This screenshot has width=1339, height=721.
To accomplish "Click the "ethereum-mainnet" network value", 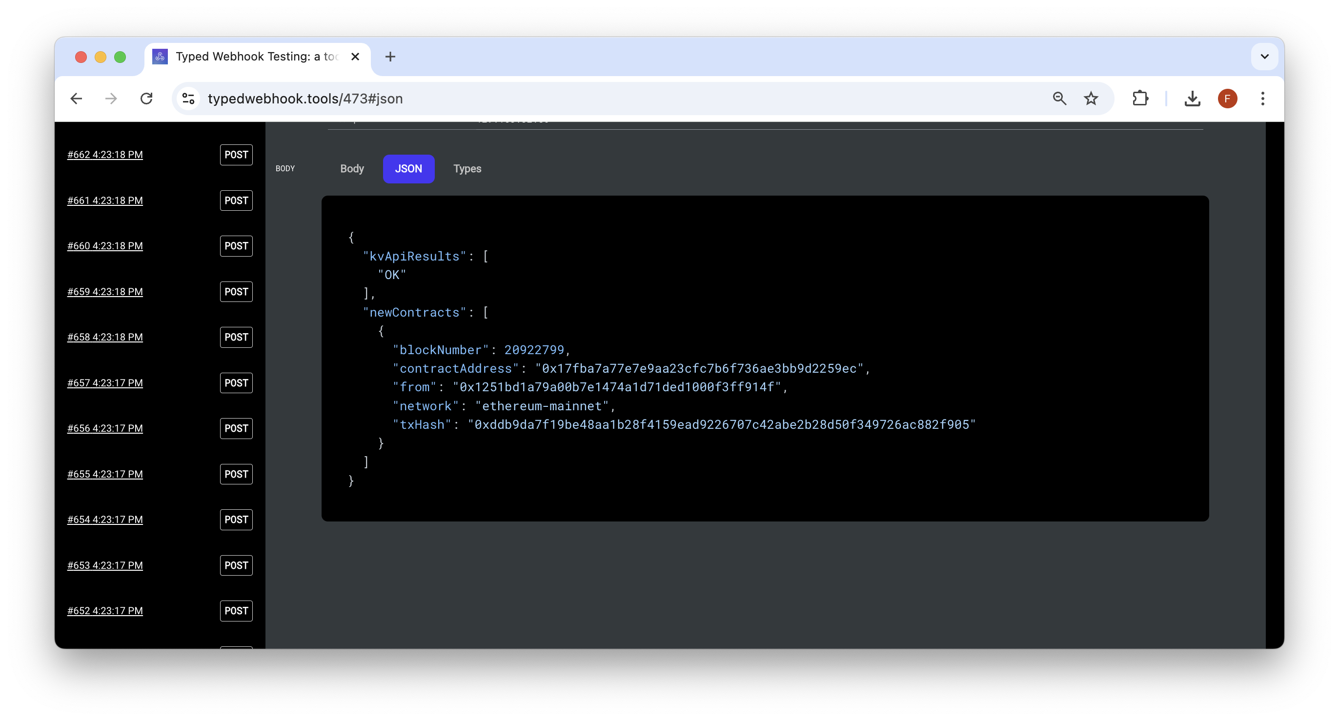I will [542, 406].
